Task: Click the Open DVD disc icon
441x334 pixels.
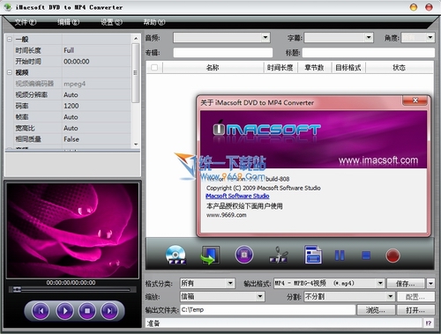Action: [176, 255]
